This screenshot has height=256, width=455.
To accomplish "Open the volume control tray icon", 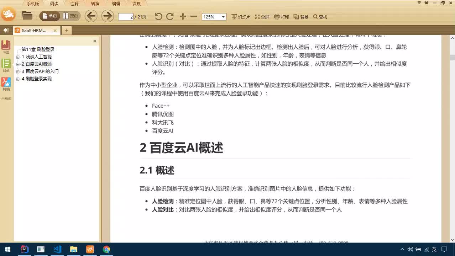I will pyautogui.click(x=410, y=250).
